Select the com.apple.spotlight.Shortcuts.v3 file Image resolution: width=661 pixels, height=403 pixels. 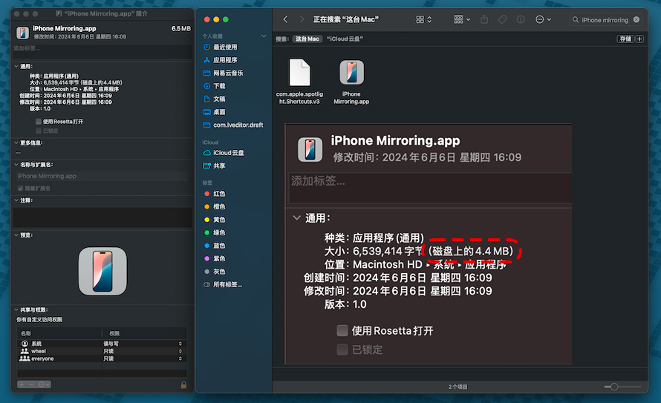[299, 82]
